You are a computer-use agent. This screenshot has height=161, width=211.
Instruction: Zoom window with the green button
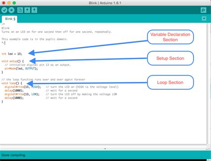(x=14, y=3)
